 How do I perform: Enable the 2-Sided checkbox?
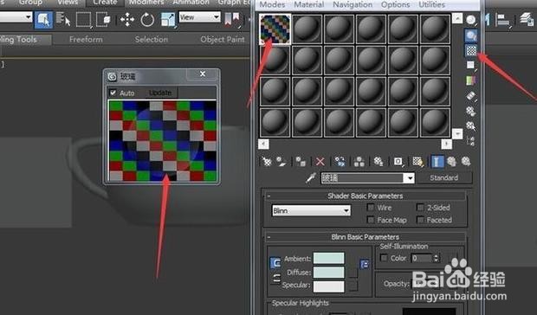click(x=420, y=208)
